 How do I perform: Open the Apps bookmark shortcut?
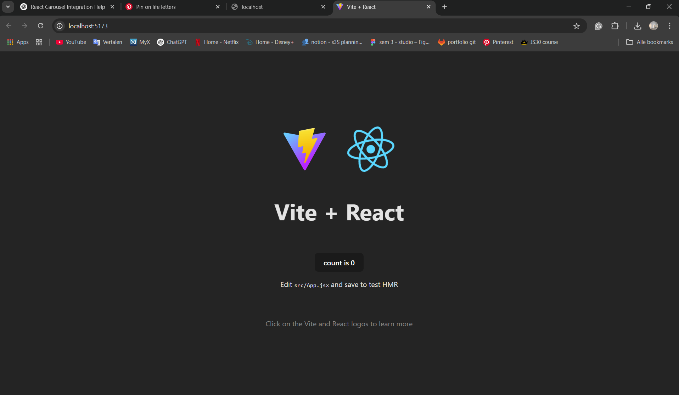pos(18,42)
